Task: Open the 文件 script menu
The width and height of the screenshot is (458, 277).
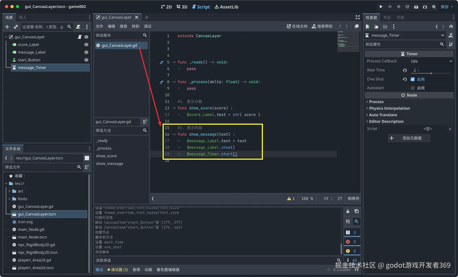Action: click(x=99, y=26)
